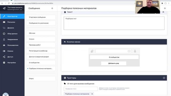Click the Конструктор wrench icon
This screenshot has width=171, height=96.
click(x=4, y=16)
